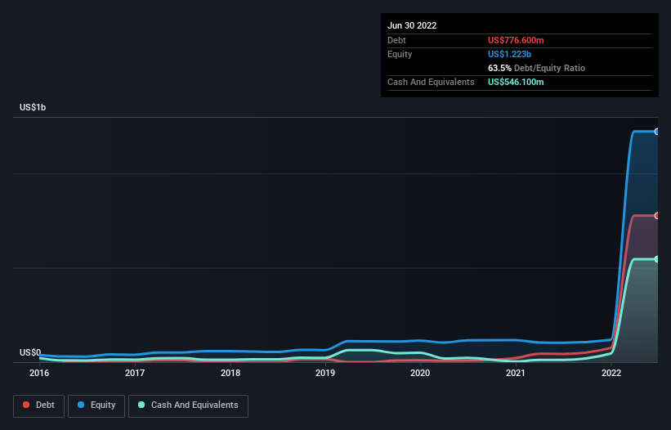Image resolution: width=671 pixels, height=430 pixels.
Task: Click the 2022 x-axis label
Action: 611,373
